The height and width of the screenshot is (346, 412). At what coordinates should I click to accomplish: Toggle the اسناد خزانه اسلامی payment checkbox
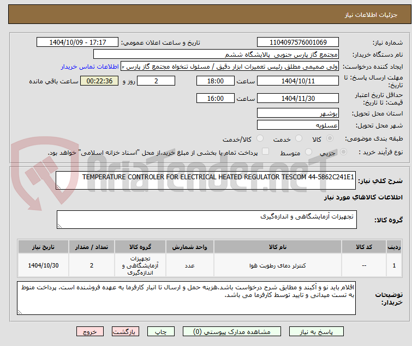click(x=266, y=151)
